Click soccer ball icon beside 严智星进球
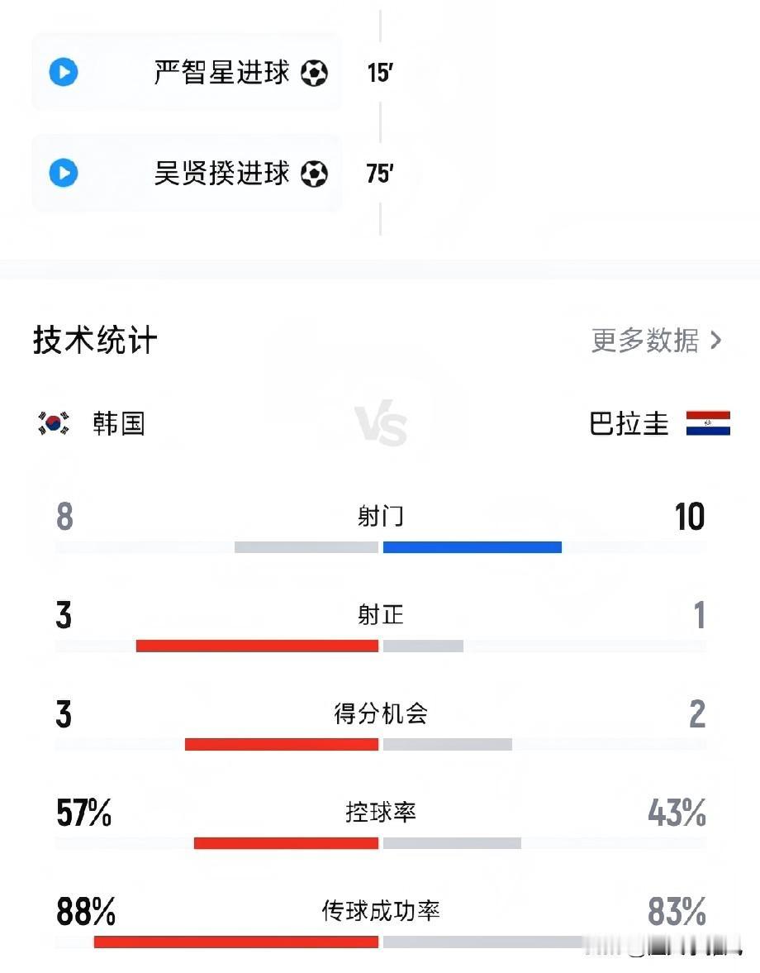Screen dimensions: 760x973 [x=314, y=74]
